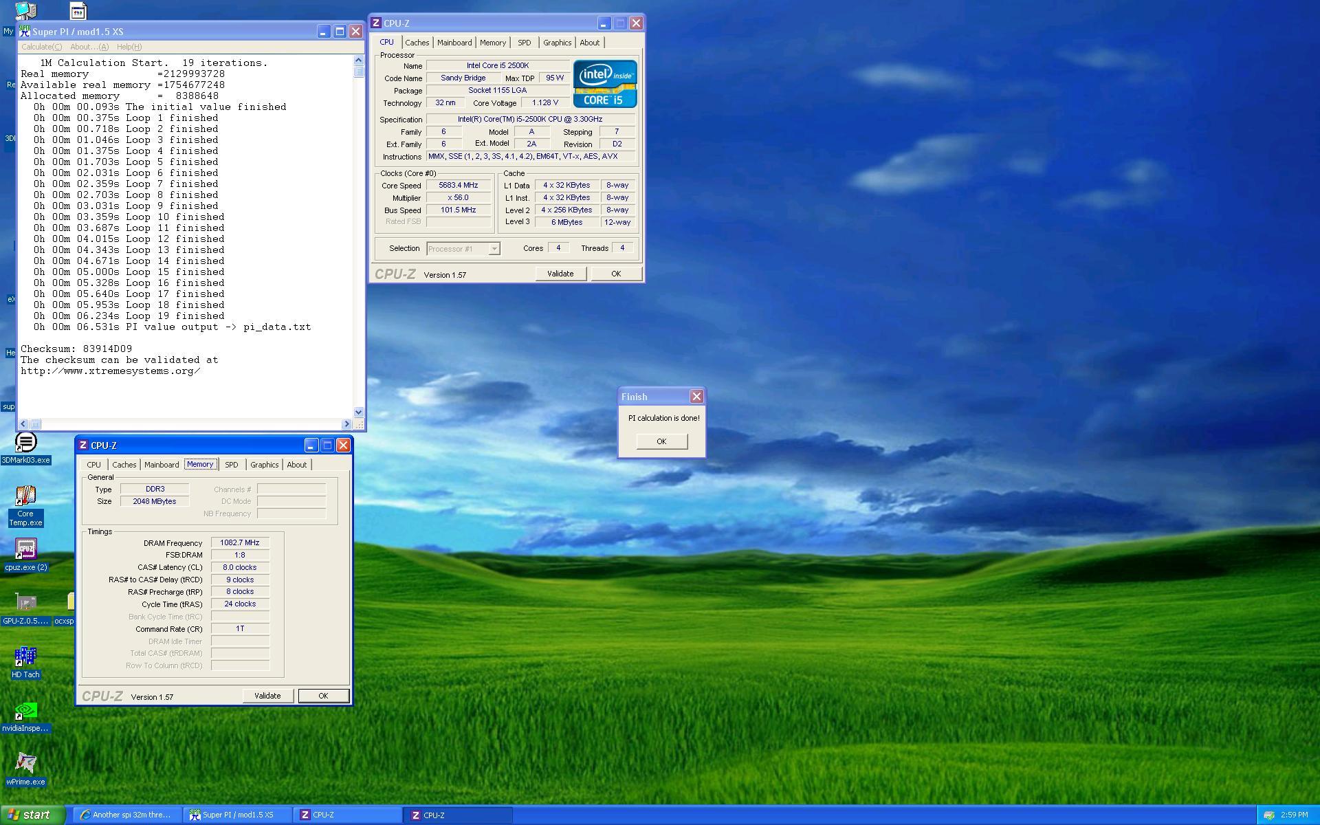Viewport: 1320px width, 825px height.
Task: Click the Super PI title bar icon
Action: [x=25, y=32]
